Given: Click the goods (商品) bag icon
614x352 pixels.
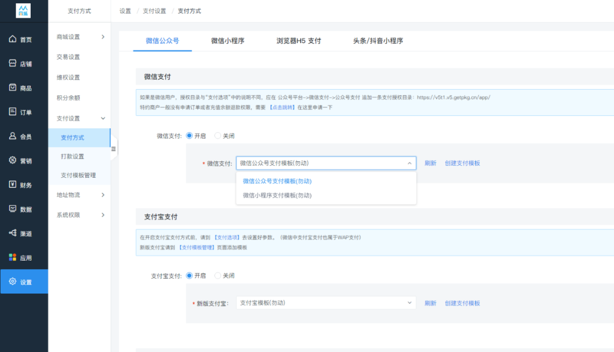Looking at the screenshot, I should coord(13,87).
